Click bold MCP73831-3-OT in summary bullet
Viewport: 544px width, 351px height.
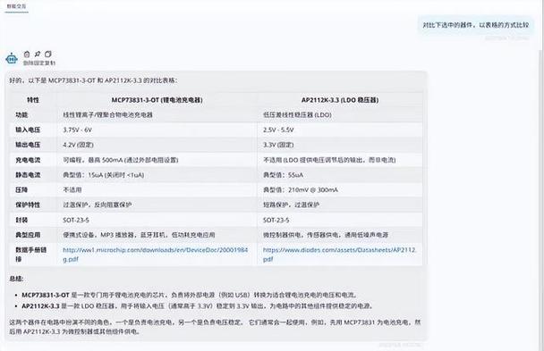(46, 295)
